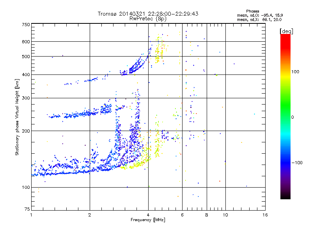This screenshot has width=312, height=234.
Task: Click the 'mean, sd,X: 86.1, 20.0' line
Action: point(259,19)
